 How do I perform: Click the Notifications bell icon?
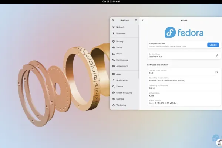114,80
